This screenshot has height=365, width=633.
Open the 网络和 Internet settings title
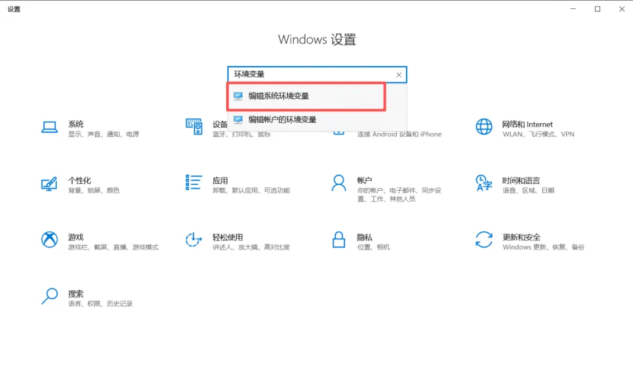527,124
